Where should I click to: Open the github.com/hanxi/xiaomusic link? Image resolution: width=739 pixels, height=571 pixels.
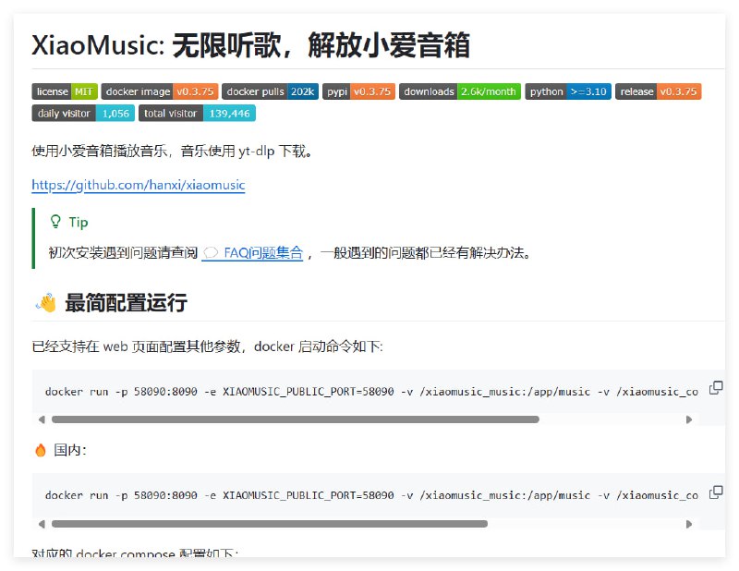coord(139,185)
